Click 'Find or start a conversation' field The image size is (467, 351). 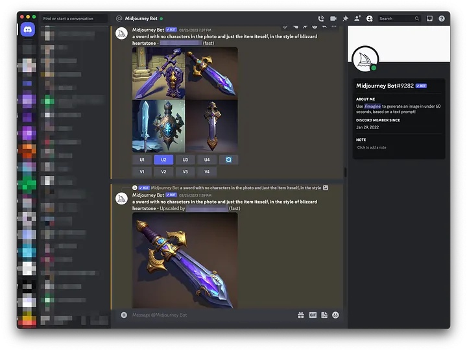coord(73,19)
